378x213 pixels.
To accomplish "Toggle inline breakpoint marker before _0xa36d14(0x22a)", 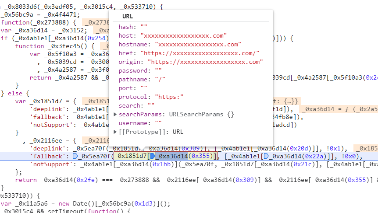I will coord(268,156).
